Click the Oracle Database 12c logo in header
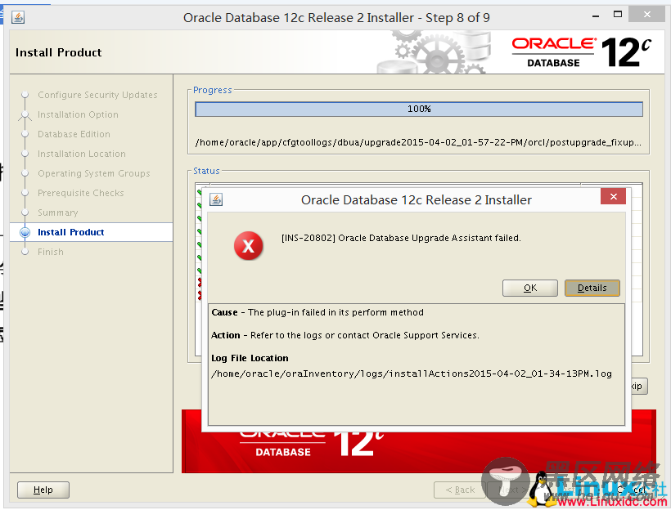 [581, 52]
